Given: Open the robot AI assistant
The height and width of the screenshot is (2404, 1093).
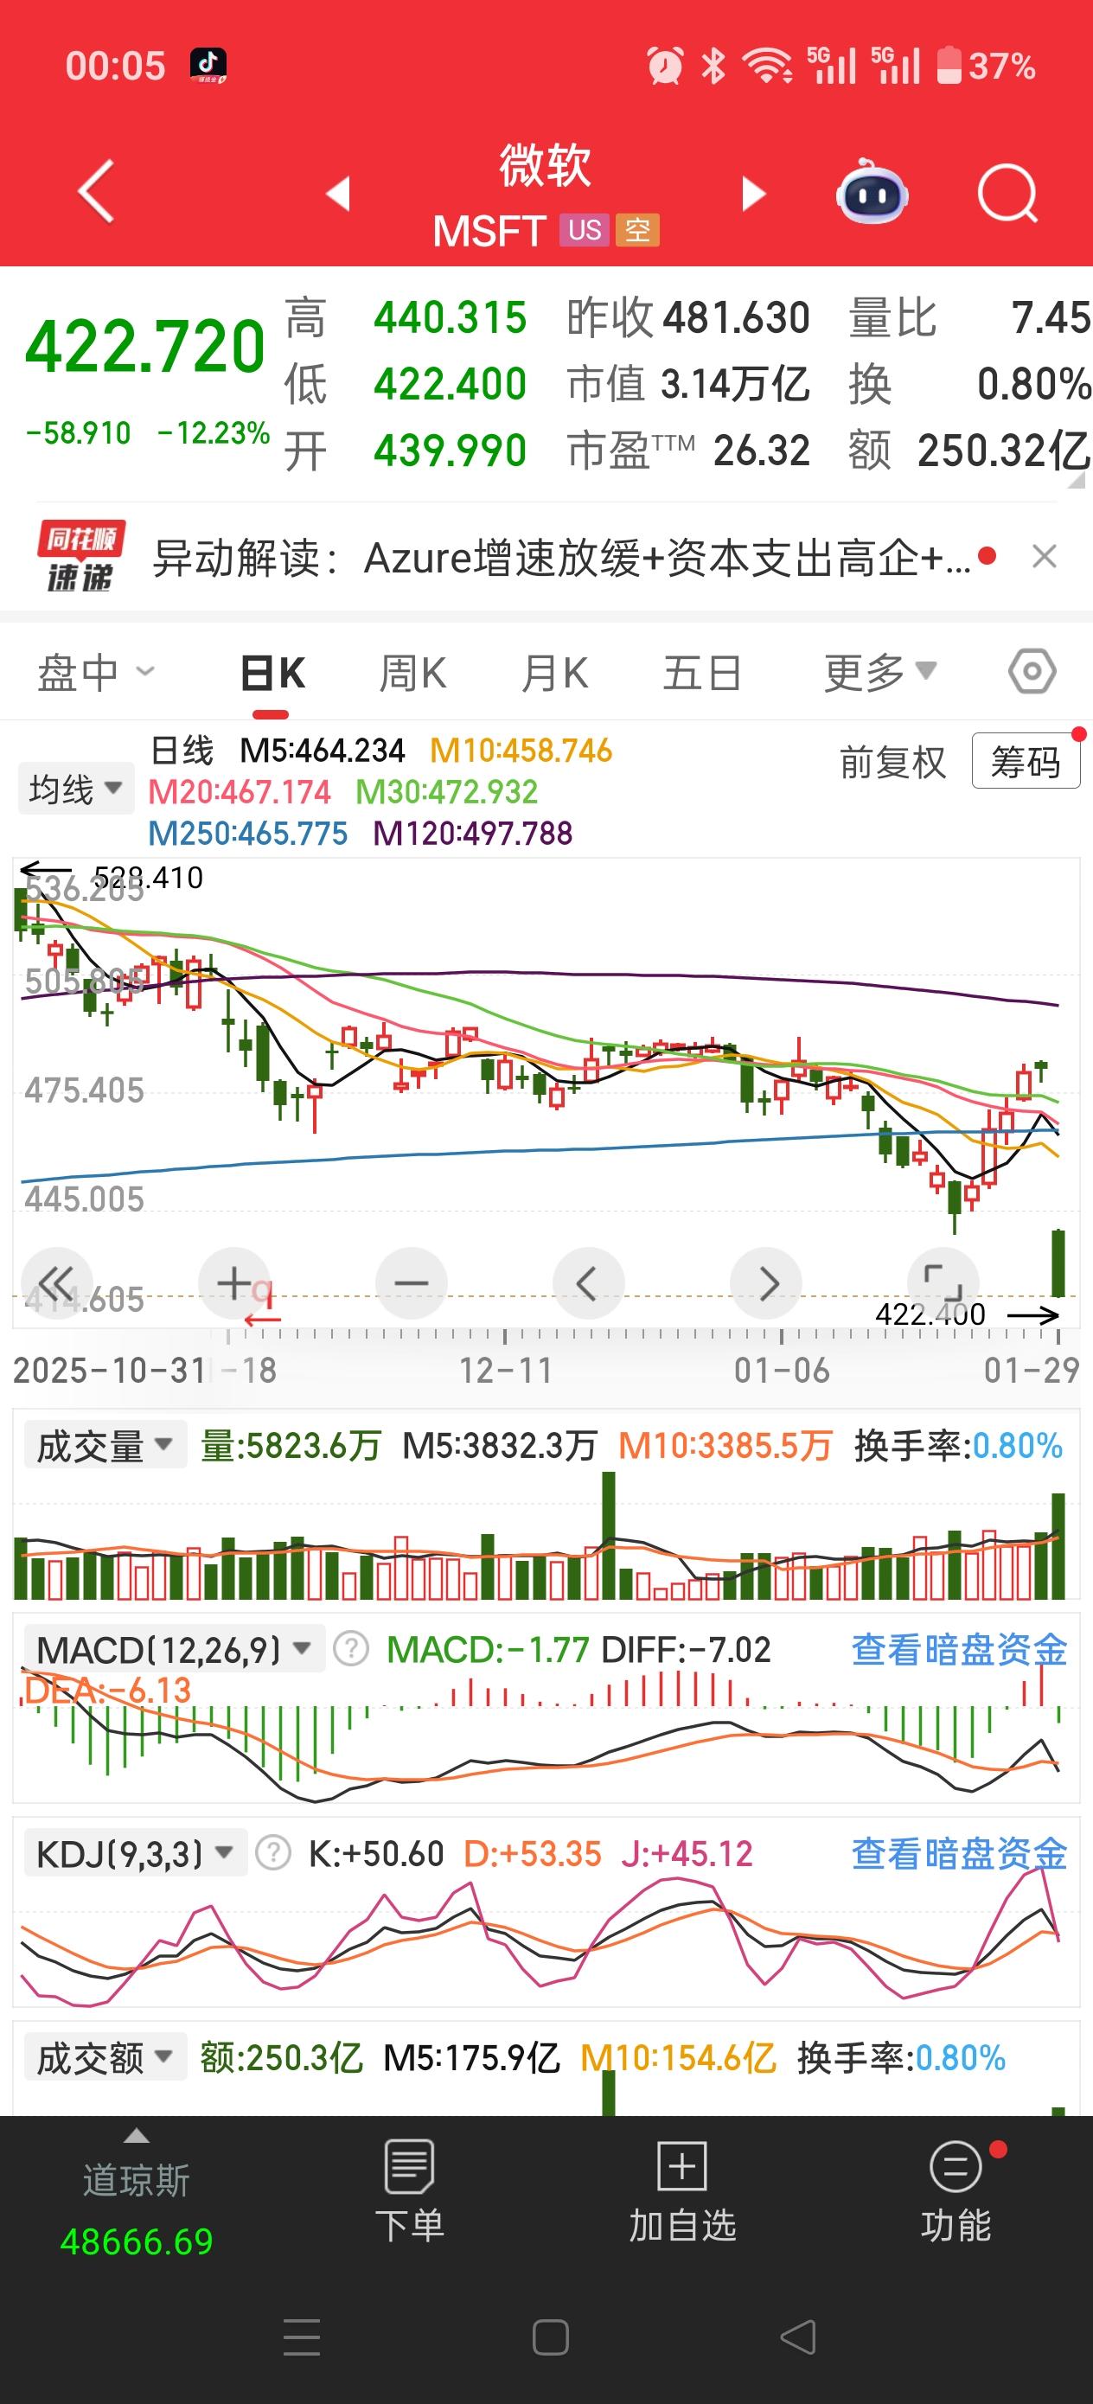Looking at the screenshot, I should click(x=871, y=191).
